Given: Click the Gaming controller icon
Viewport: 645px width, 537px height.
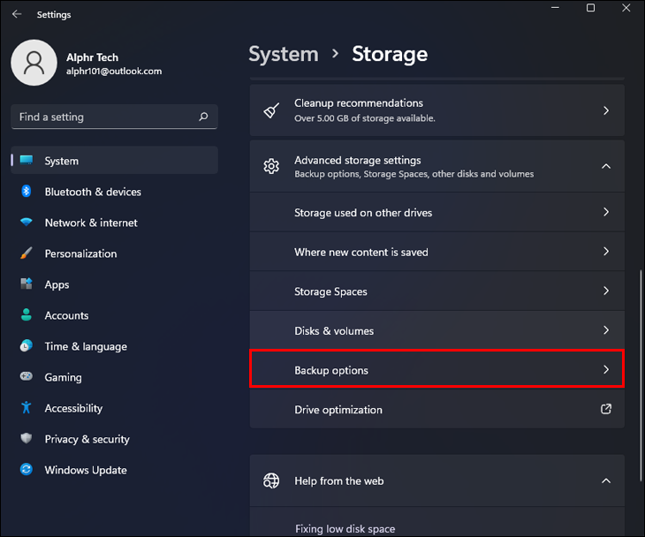Looking at the screenshot, I should [27, 377].
